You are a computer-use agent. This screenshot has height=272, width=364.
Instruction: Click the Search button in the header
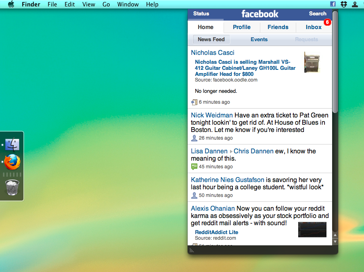[x=318, y=13]
